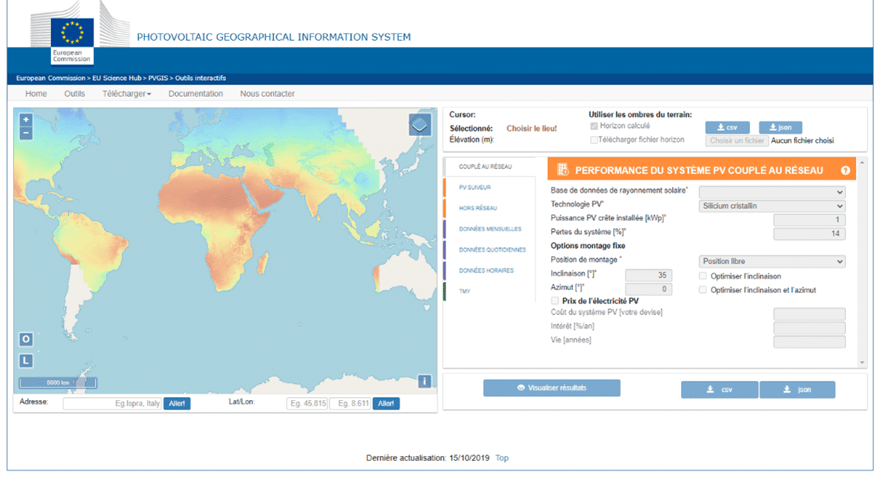Click the map zoom-in plus icon
This screenshot has height=485, width=896.
click(x=25, y=119)
